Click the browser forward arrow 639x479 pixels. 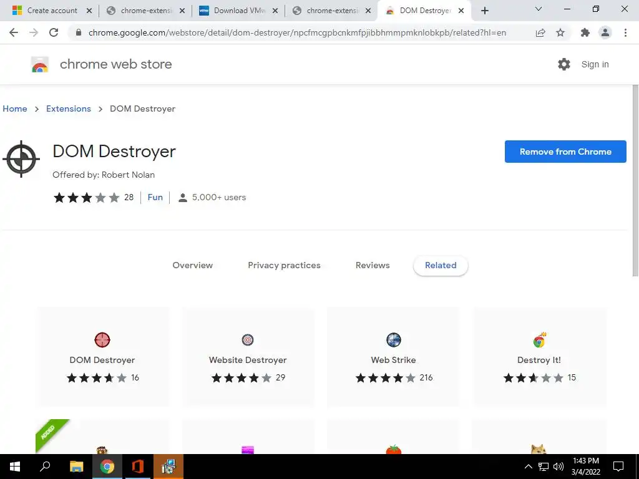(34, 32)
